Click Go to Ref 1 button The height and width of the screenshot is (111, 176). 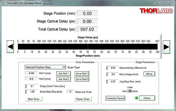pyautogui.click(x=82, y=74)
